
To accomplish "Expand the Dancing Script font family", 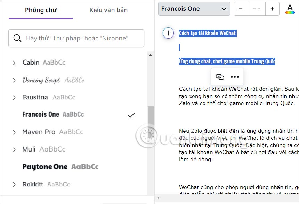I will pyautogui.click(x=14, y=80).
